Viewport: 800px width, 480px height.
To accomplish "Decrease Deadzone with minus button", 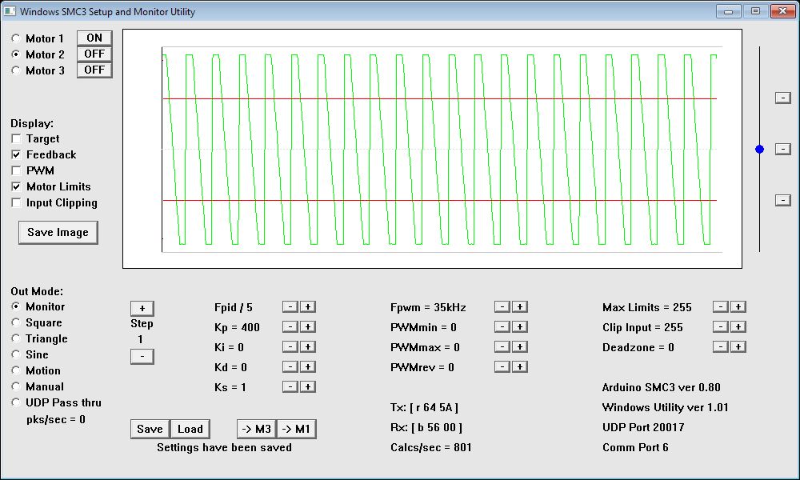I will (x=721, y=347).
